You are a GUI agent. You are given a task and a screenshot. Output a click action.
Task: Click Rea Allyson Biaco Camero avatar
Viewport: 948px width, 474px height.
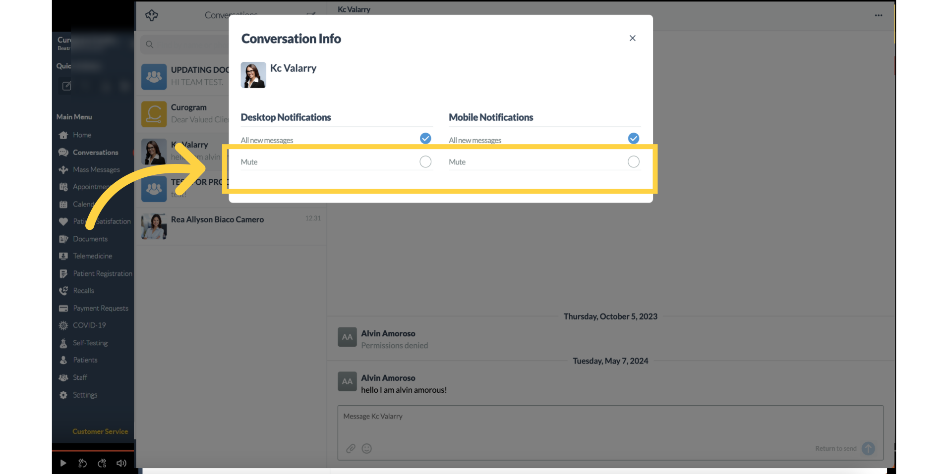pos(154,226)
